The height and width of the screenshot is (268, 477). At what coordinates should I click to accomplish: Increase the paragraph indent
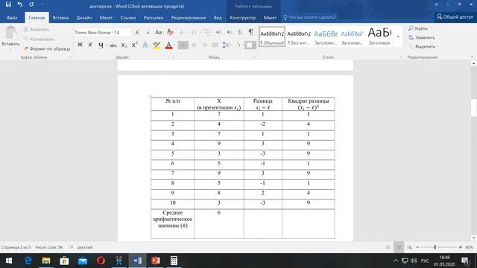tap(230, 32)
